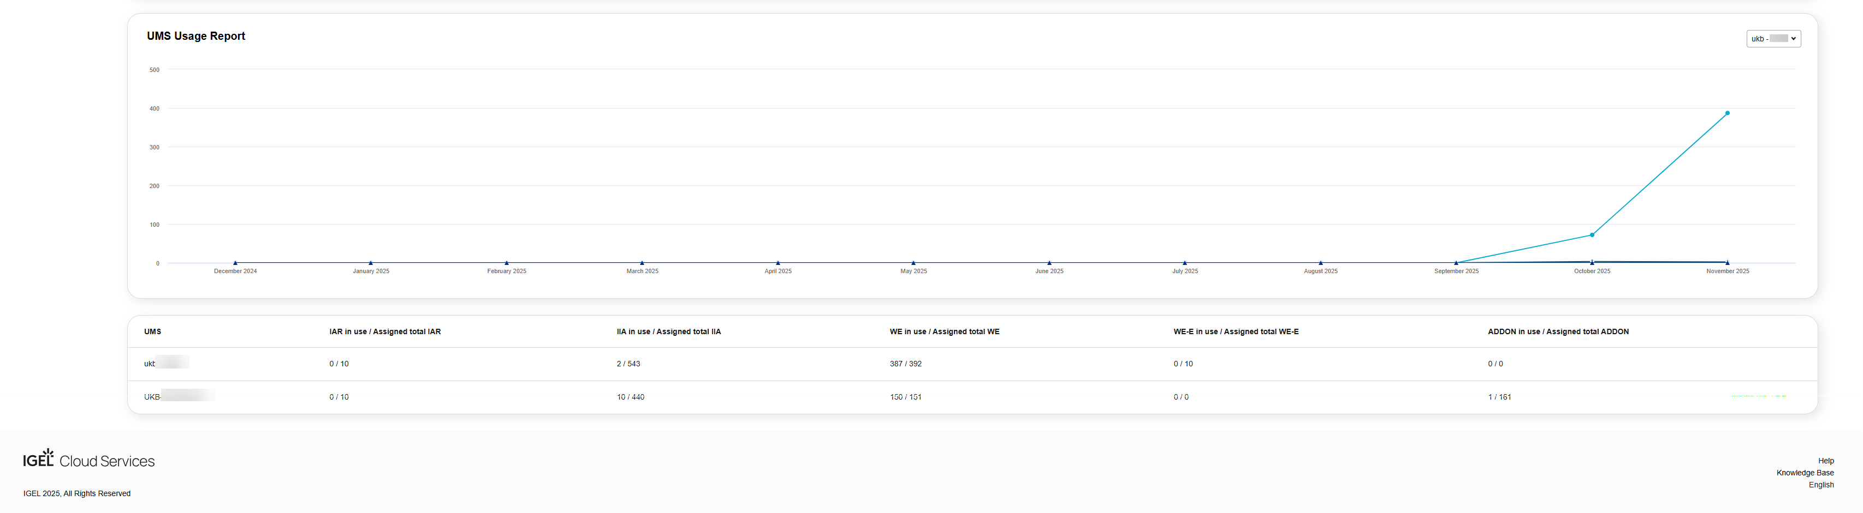Click the IIA value 2 / 543 cell

tap(628, 364)
